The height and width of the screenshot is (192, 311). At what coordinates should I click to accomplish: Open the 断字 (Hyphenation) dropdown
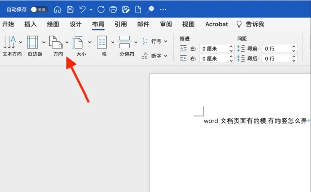[166, 56]
